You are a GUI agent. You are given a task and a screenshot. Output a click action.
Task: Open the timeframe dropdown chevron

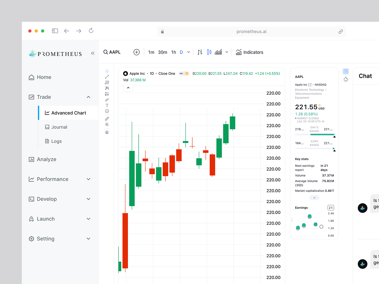tap(189, 52)
